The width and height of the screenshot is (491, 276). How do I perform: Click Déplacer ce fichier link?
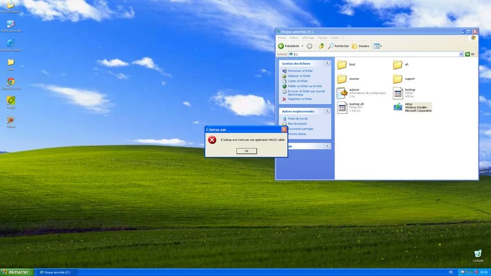click(299, 76)
